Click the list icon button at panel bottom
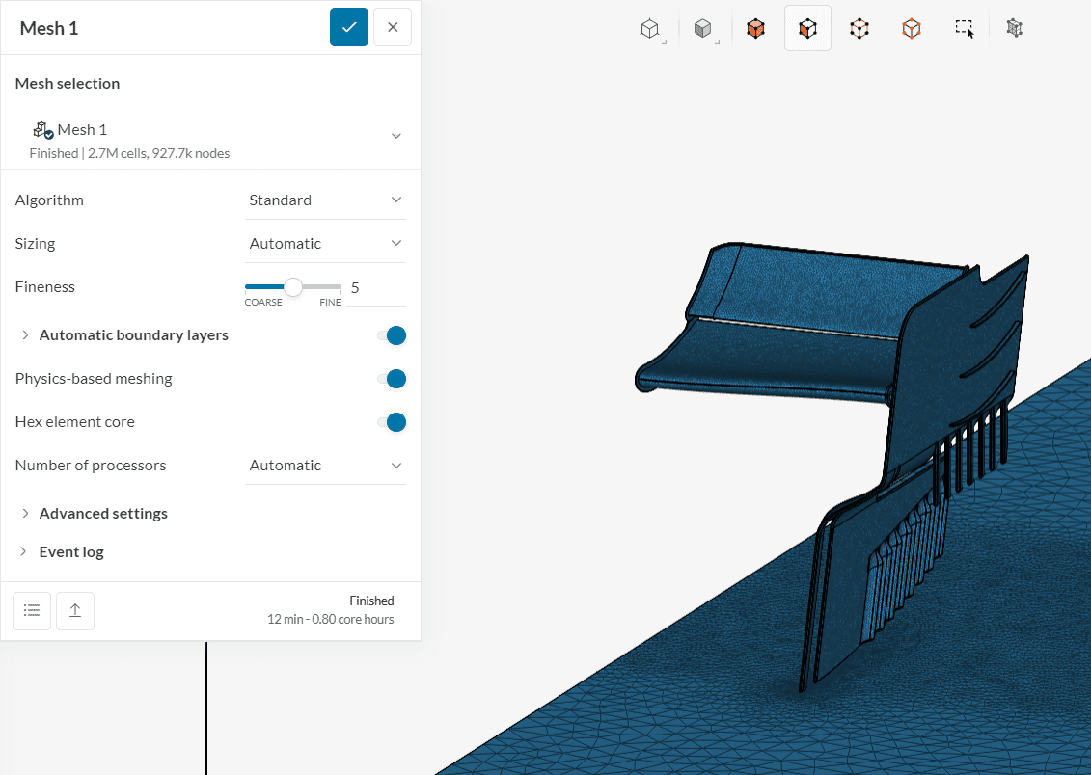The width and height of the screenshot is (1091, 775). coord(32,610)
